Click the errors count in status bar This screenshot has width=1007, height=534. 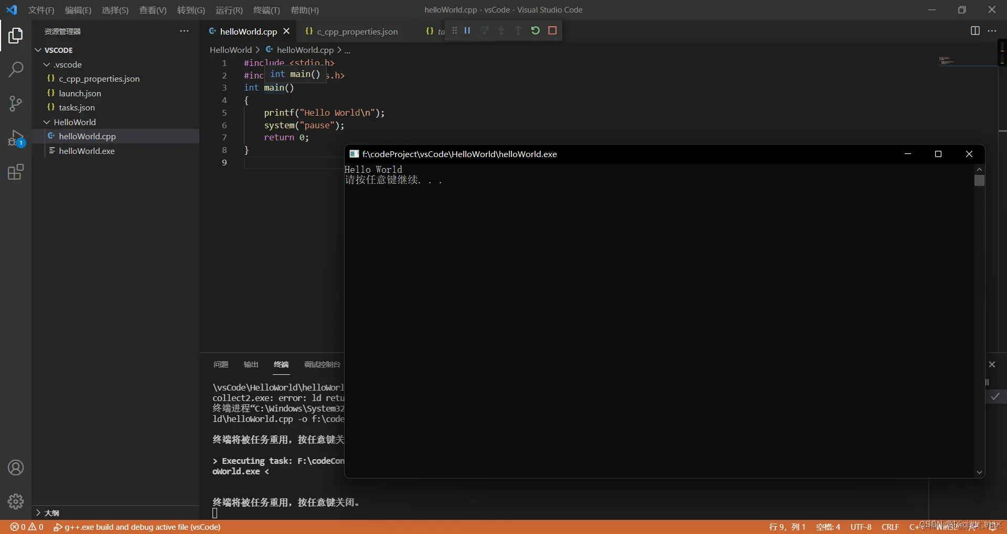click(x=17, y=527)
